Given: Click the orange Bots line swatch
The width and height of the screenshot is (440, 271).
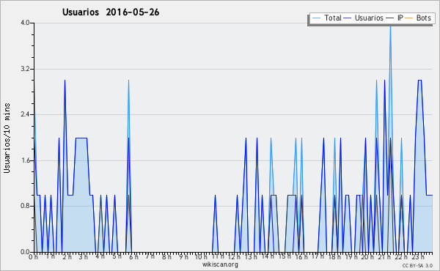Looking at the screenshot, I should pos(409,18).
